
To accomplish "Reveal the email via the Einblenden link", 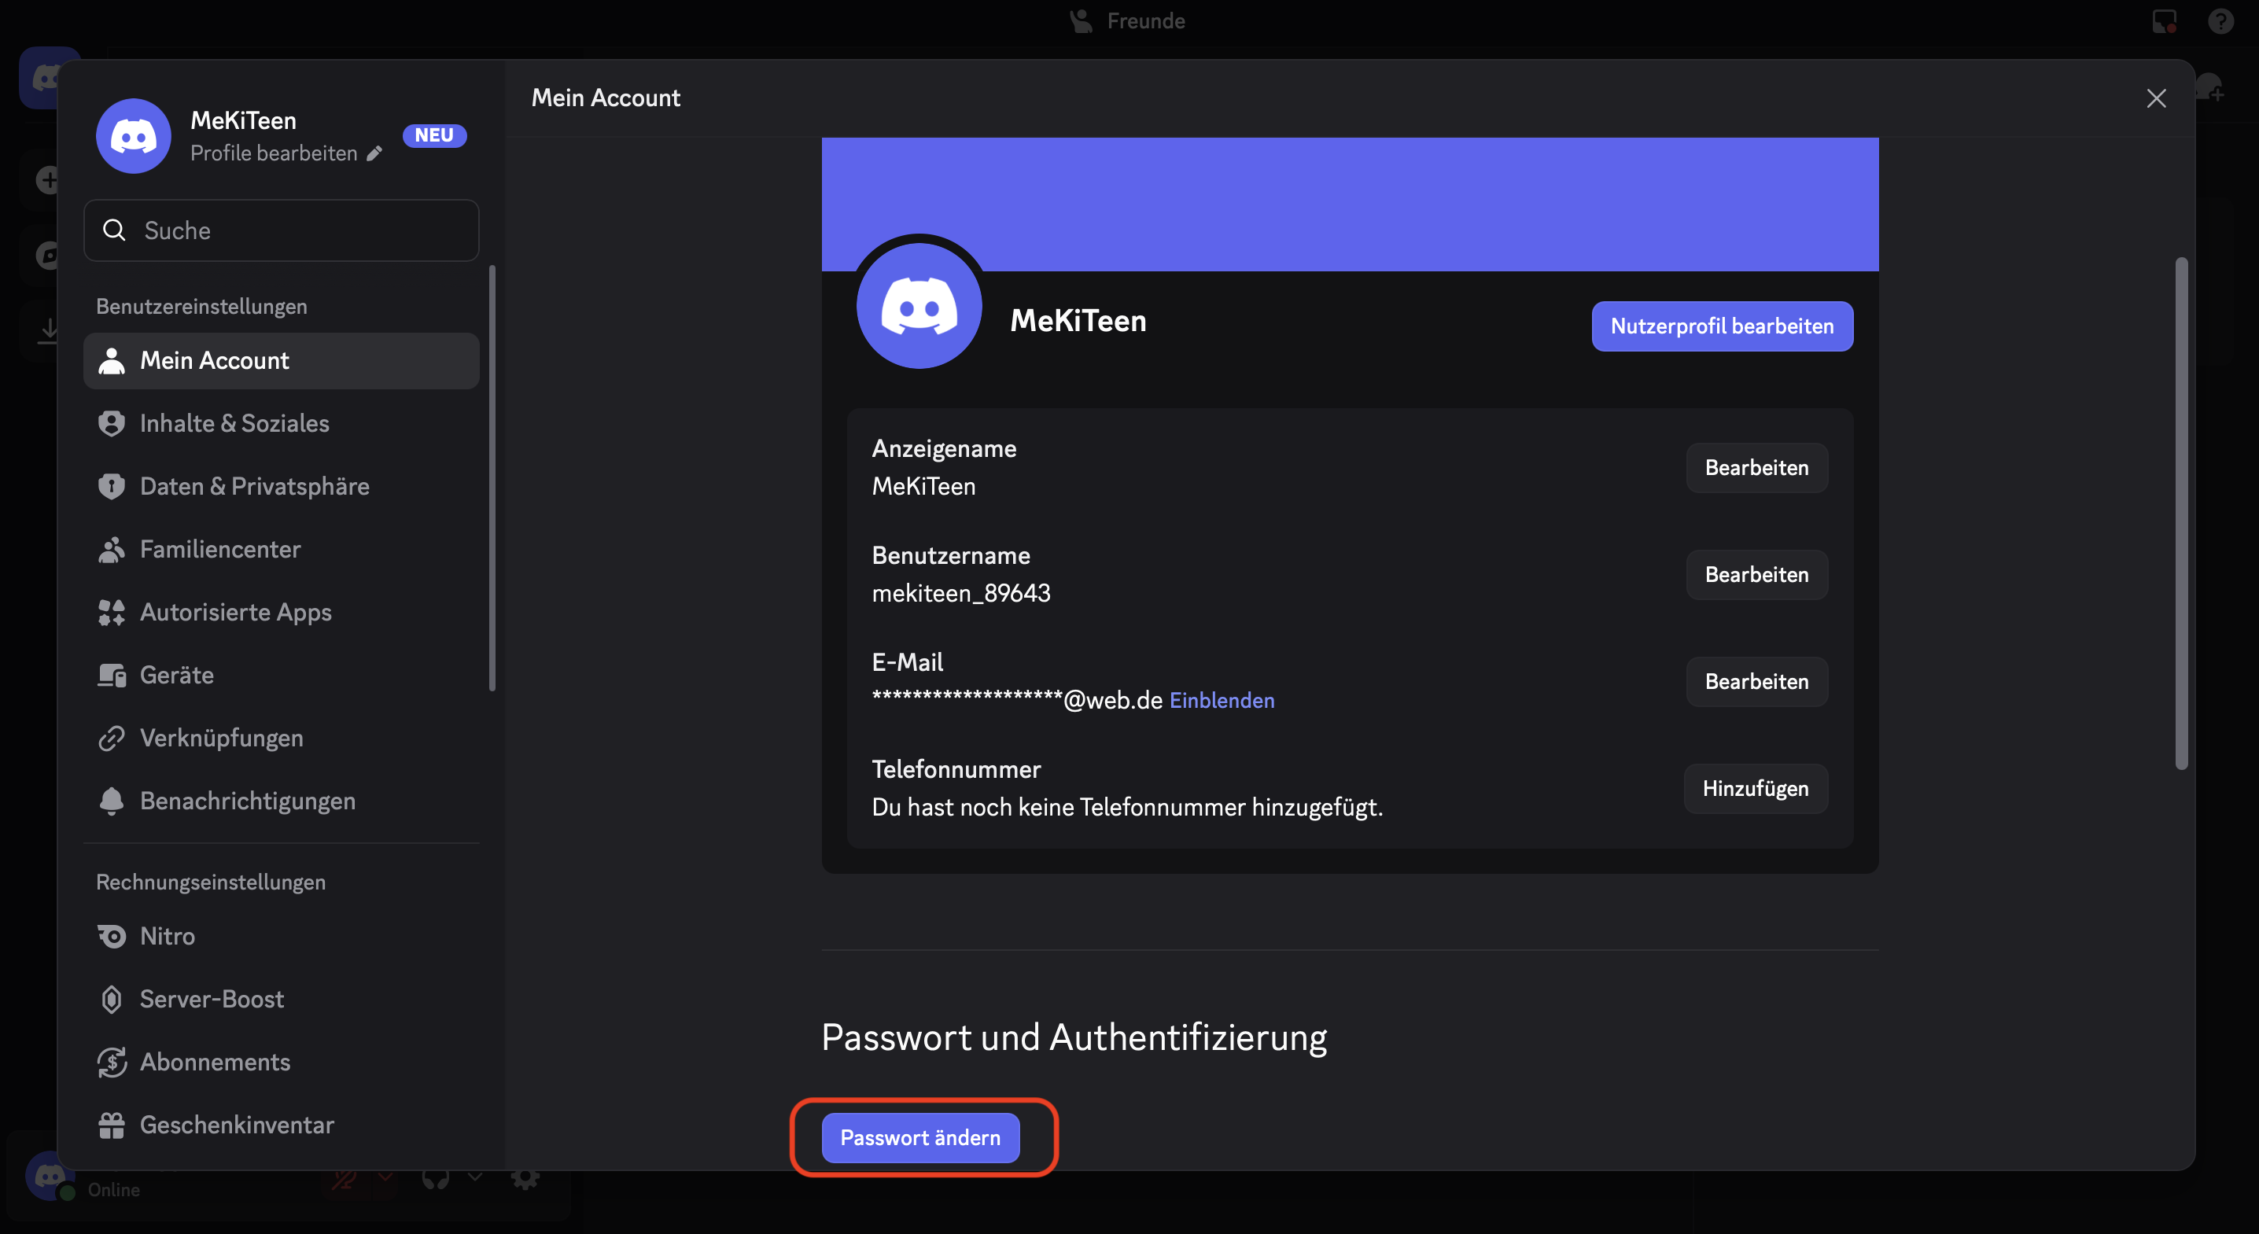I will 1222,701.
